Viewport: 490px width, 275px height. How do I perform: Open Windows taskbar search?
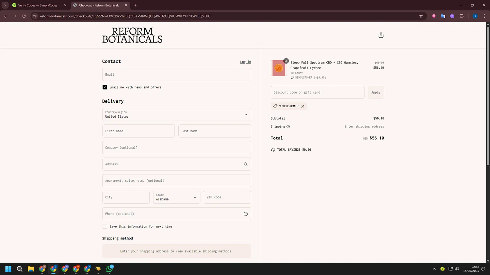[20, 269]
